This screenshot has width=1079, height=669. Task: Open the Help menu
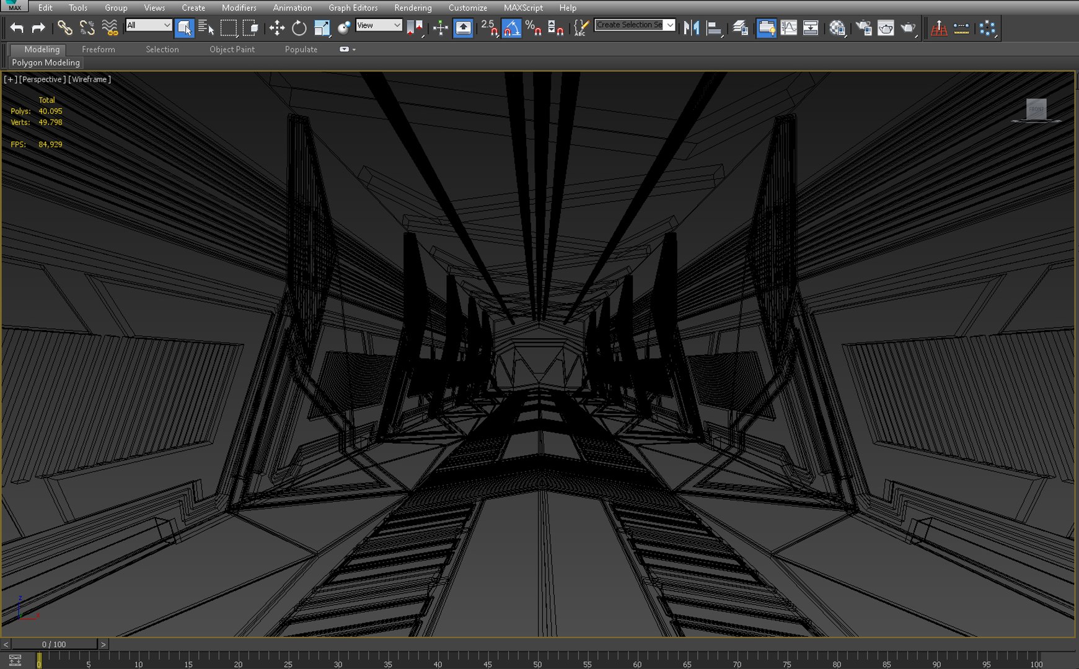point(568,7)
